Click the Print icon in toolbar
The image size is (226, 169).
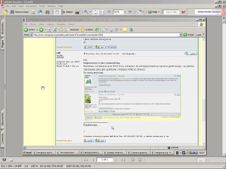[x=34, y=12]
